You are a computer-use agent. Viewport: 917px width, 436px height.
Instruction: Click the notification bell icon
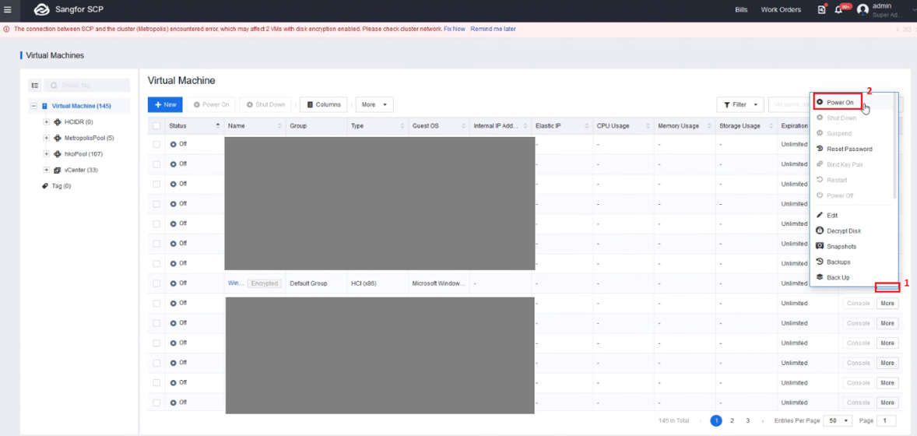point(838,10)
